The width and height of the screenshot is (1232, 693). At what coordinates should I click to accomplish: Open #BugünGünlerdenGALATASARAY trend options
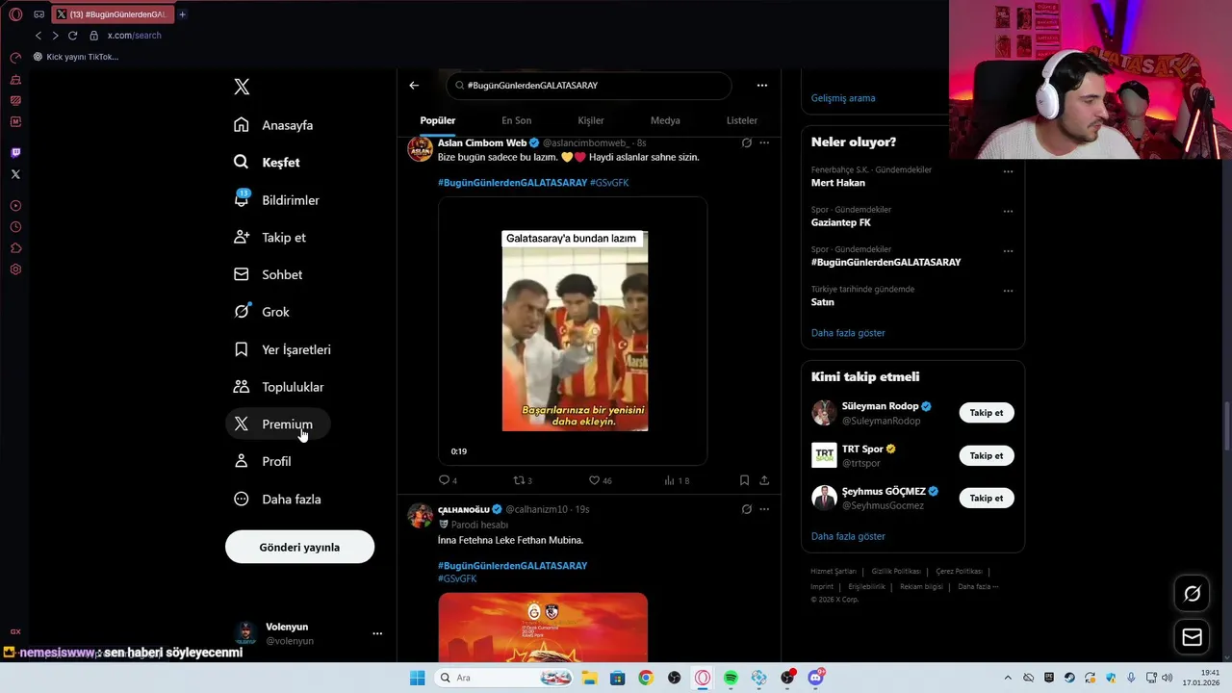point(1008,251)
